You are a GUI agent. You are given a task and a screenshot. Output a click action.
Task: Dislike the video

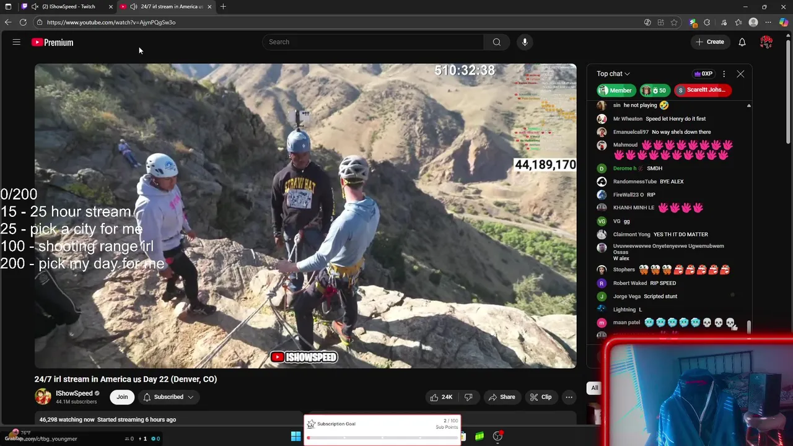[469, 397]
